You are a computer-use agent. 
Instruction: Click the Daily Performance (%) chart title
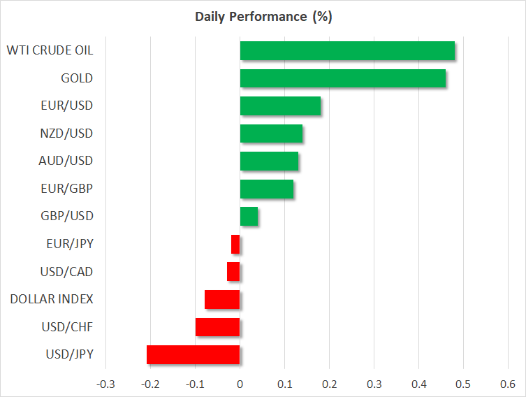point(263,17)
